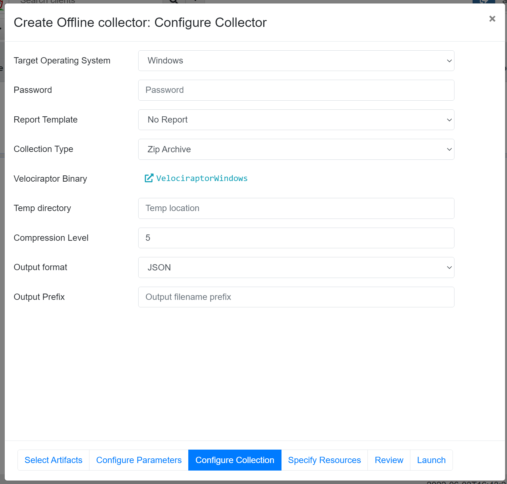Close the Create Offline collector dialog
The width and height of the screenshot is (507, 484).
click(492, 19)
